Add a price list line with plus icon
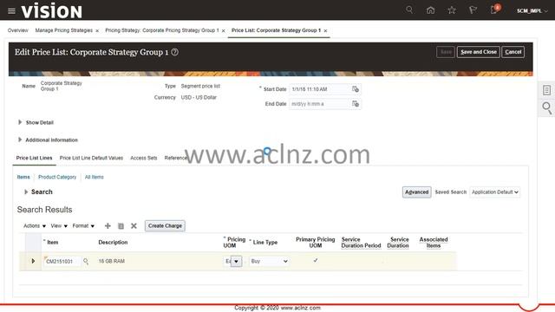The image size is (555, 312). pos(108,225)
